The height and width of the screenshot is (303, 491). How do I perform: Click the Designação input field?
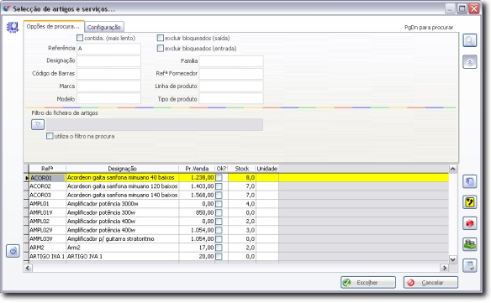[108, 61]
